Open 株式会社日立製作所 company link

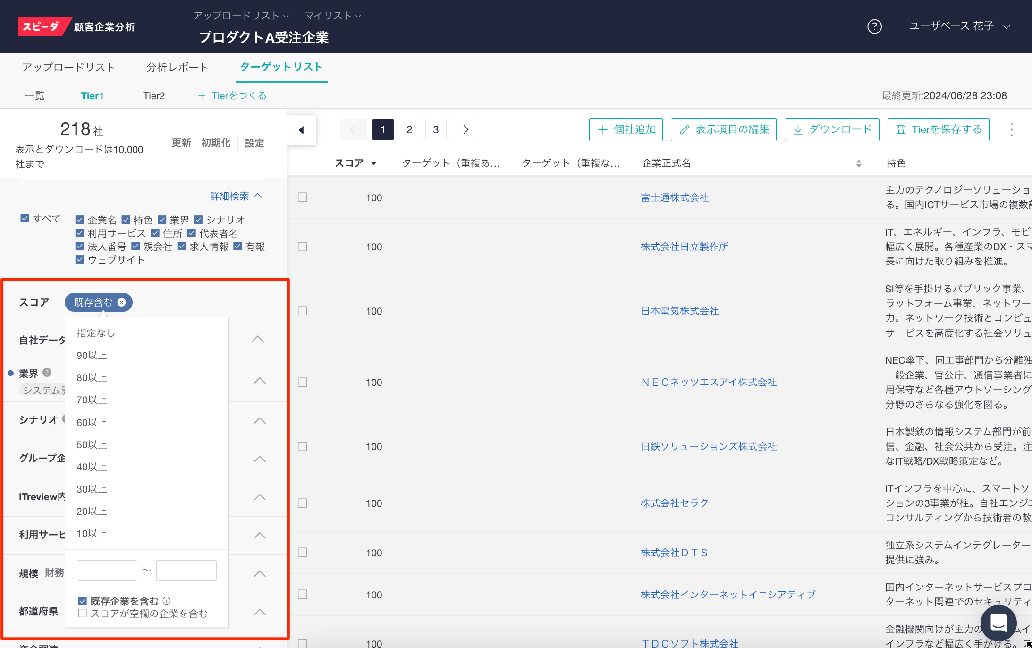684,247
